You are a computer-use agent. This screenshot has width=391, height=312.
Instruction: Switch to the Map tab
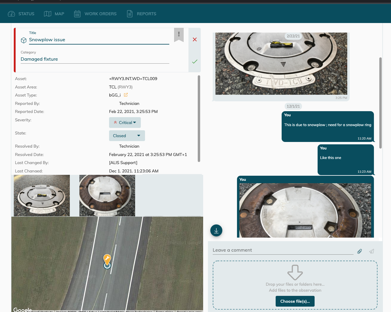pyautogui.click(x=54, y=14)
